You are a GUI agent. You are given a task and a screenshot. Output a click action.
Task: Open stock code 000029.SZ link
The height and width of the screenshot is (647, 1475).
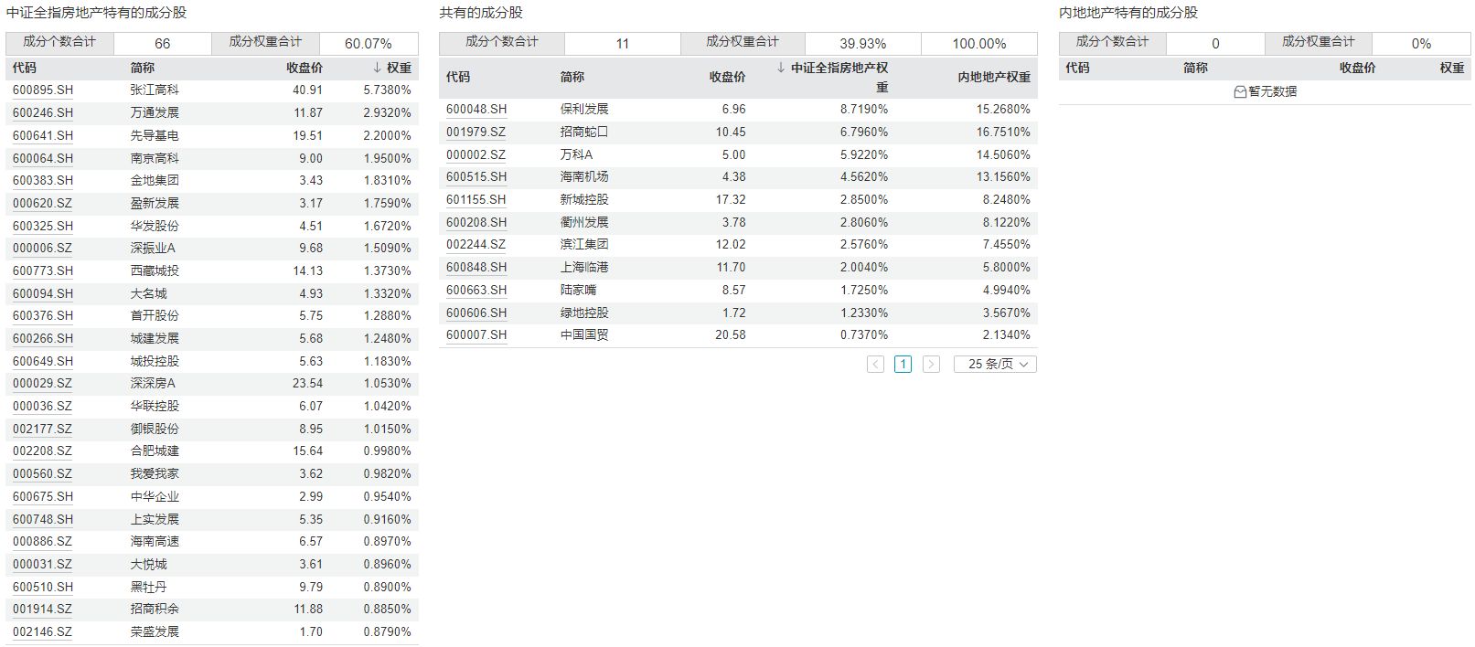click(42, 383)
